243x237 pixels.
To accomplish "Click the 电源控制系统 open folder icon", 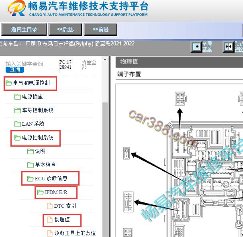I will tap(18, 138).
